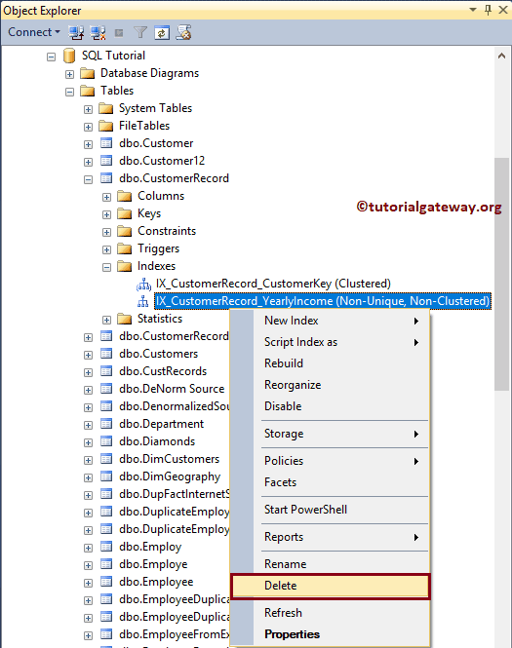Click the clustered index icon for IX_CustomerRecord_CustomerKey
The width and height of the screenshot is (512, 648).
pos(143,284)
